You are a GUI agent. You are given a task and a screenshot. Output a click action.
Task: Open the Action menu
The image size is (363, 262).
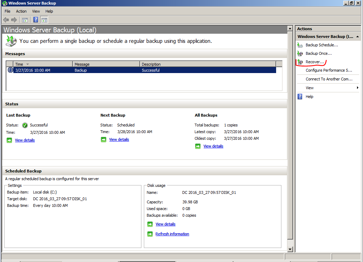[21, 11]
